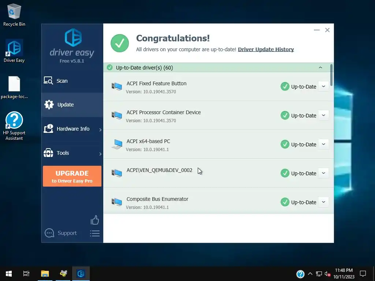Open the Tools sidebar menu
The image size is (375, 281).
pyautogui.click(x=72, y=153)
